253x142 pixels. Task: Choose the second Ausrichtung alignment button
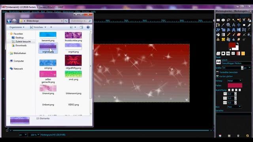[233, 90]
